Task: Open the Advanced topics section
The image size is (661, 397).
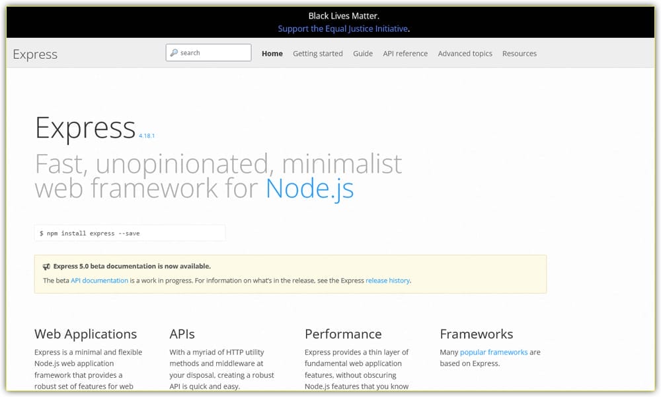Action: pos(465,54)
